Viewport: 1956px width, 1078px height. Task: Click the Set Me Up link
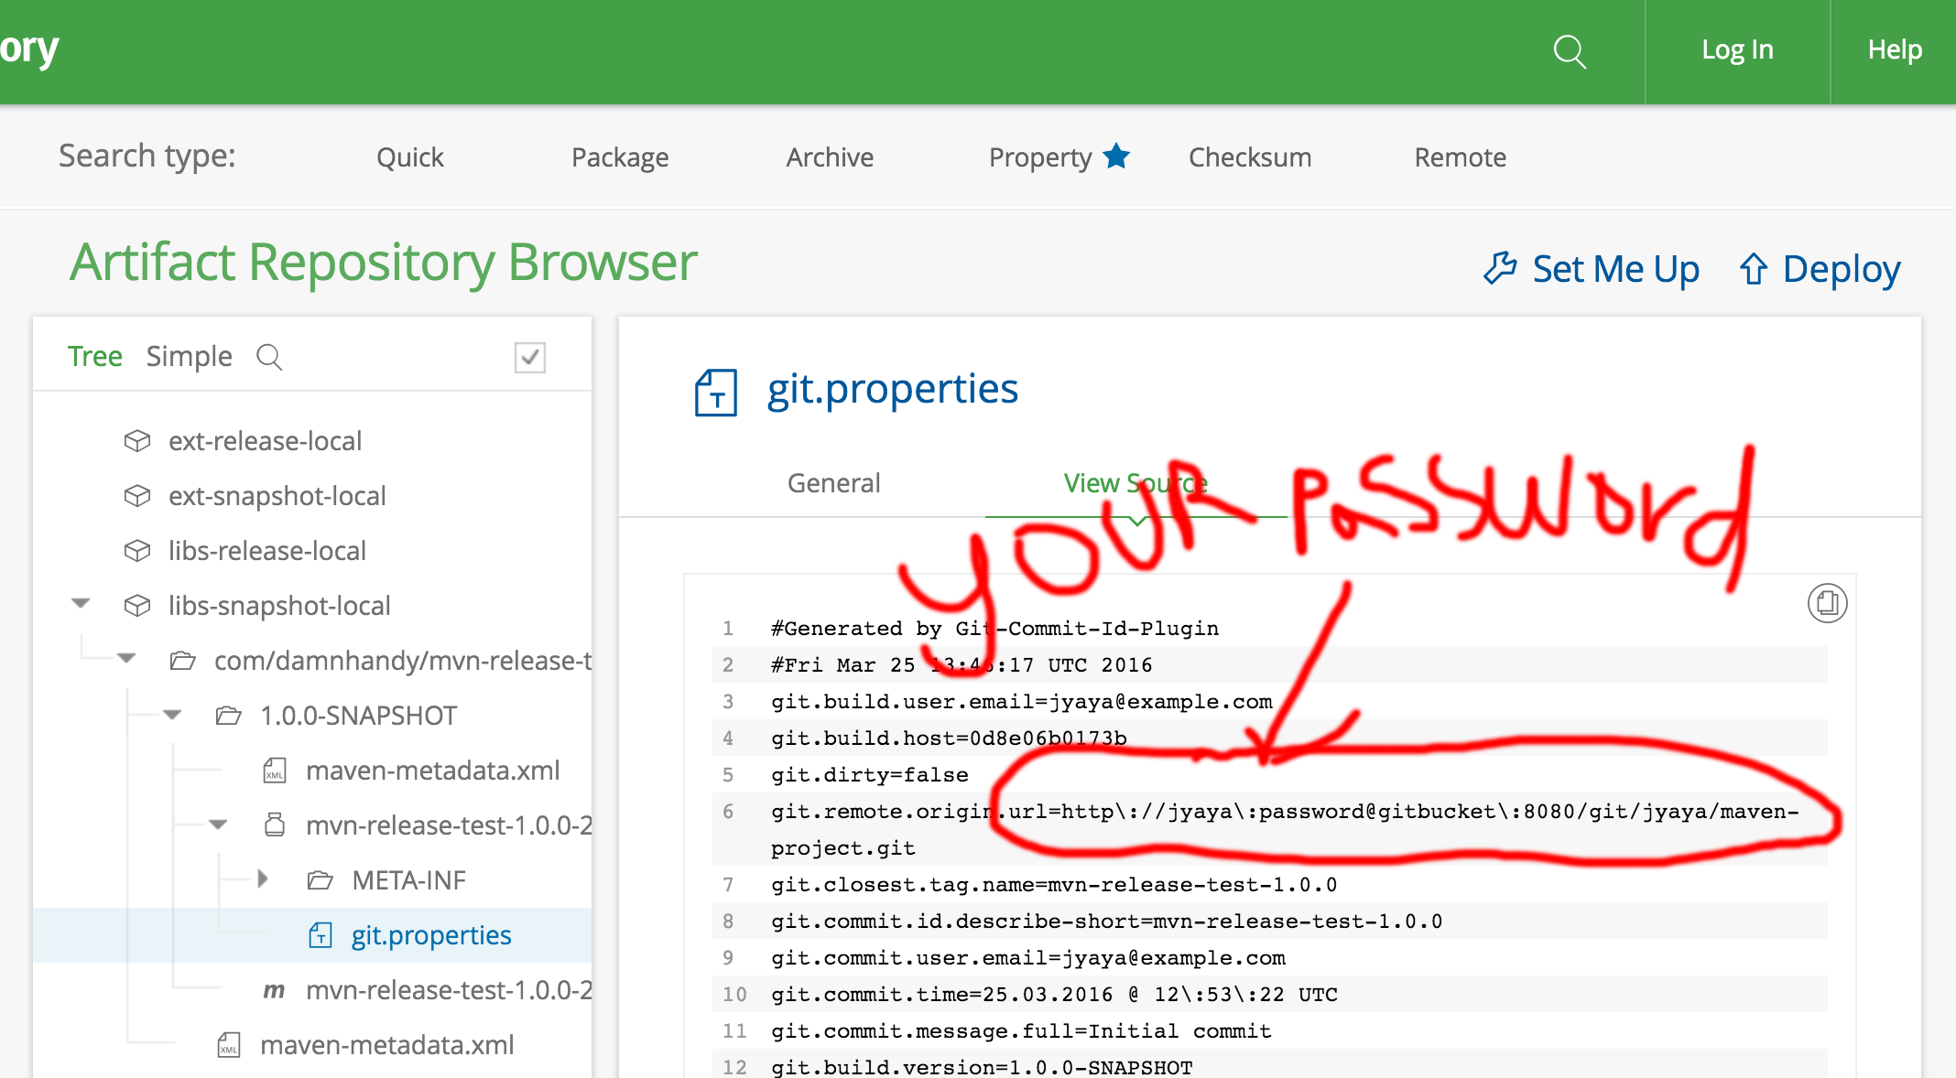1615,269
